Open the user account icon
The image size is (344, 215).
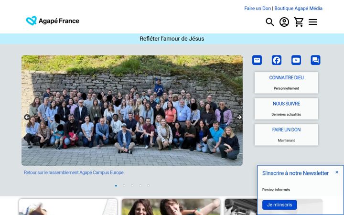point(284,22)
